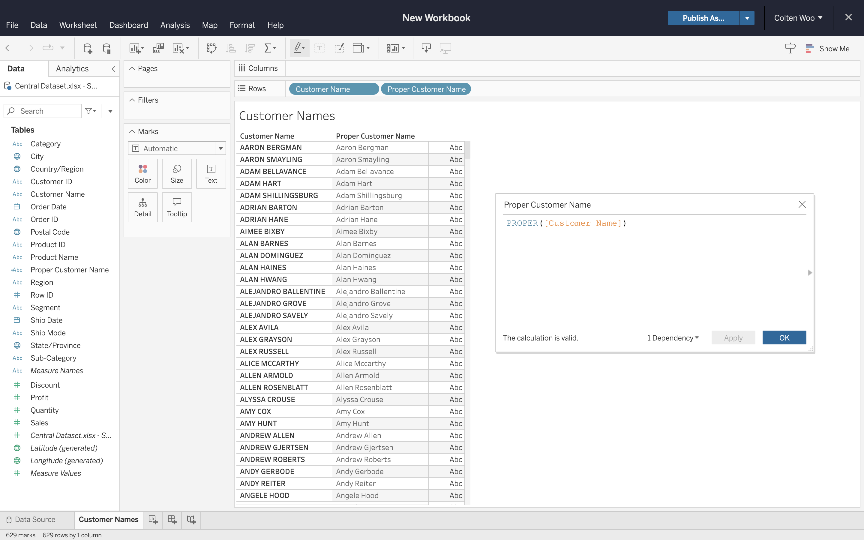The image size is (864, 540).
Task: Click the New Dashboard tab icon
Action: coord(172,520)
